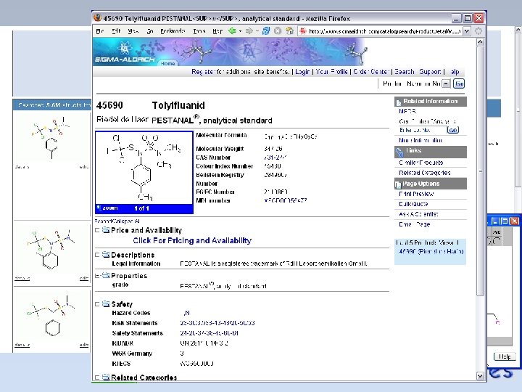Open the Bookmarks menu
Viewport: 522px width, 392px height.
(173, 31)
